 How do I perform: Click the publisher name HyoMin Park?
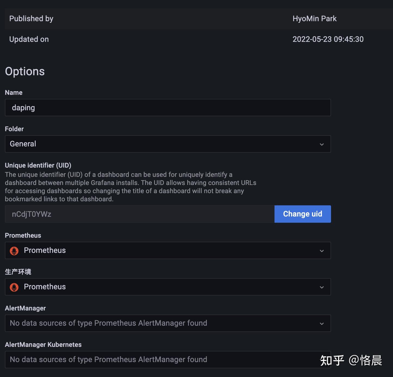pos(314,18)
